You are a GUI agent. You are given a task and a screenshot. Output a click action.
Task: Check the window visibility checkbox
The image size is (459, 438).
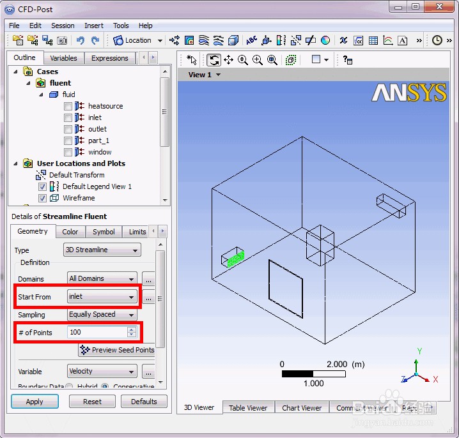pos(68,152)
